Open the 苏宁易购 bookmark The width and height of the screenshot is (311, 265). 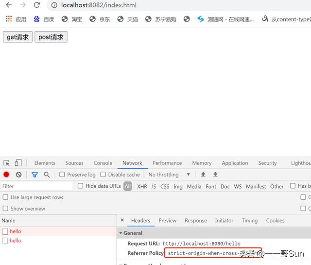point(161,19)
